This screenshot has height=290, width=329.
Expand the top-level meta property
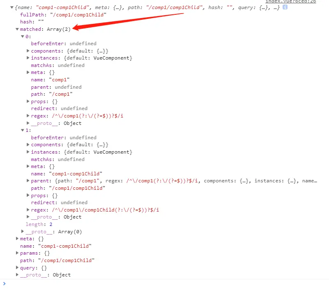pos(17,239)
